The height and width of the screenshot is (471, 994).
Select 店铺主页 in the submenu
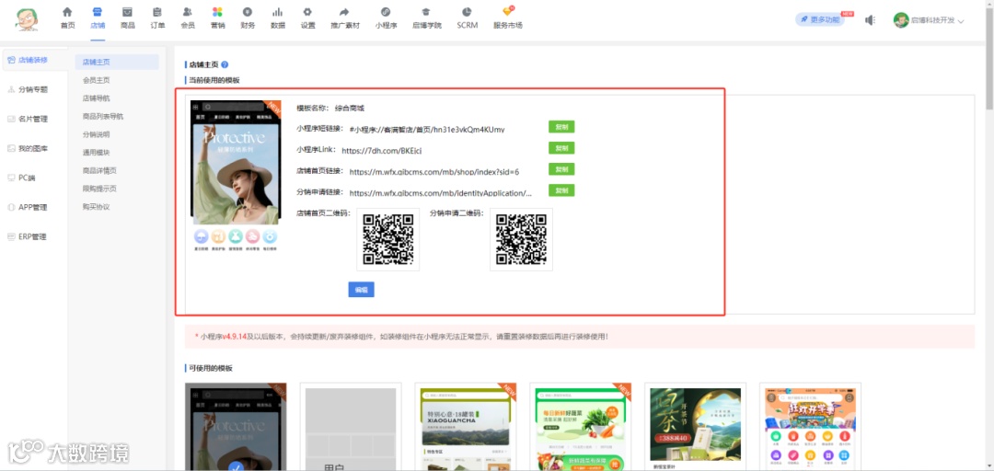[117, 63]
